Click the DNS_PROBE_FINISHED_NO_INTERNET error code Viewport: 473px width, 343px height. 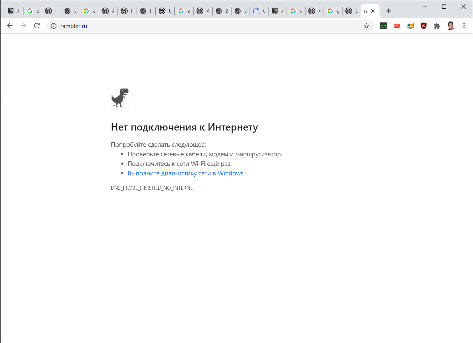(x=153, y=188)
